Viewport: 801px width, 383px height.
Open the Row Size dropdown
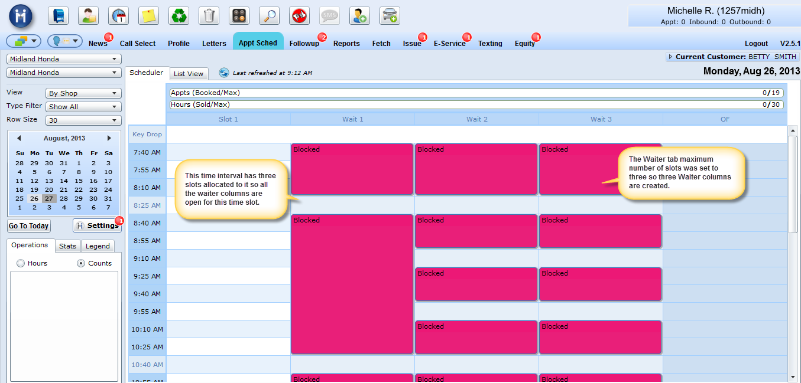83,120
